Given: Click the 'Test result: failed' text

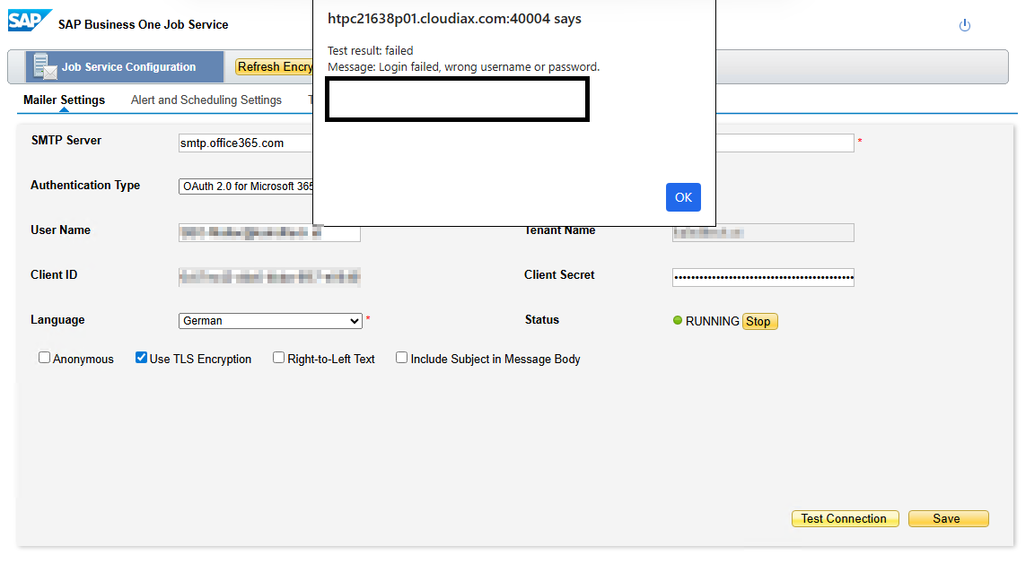Looking at the screenshot, I should tap(371, 51).
